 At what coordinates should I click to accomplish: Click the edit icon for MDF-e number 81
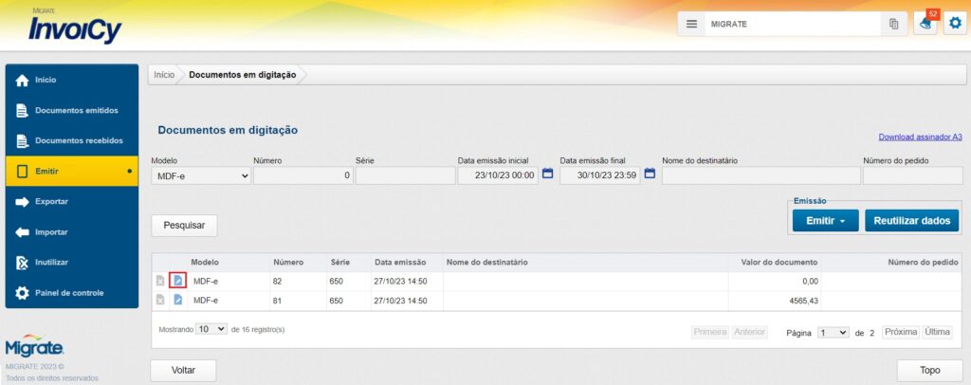pyautogui.click(x=177, y=300)
